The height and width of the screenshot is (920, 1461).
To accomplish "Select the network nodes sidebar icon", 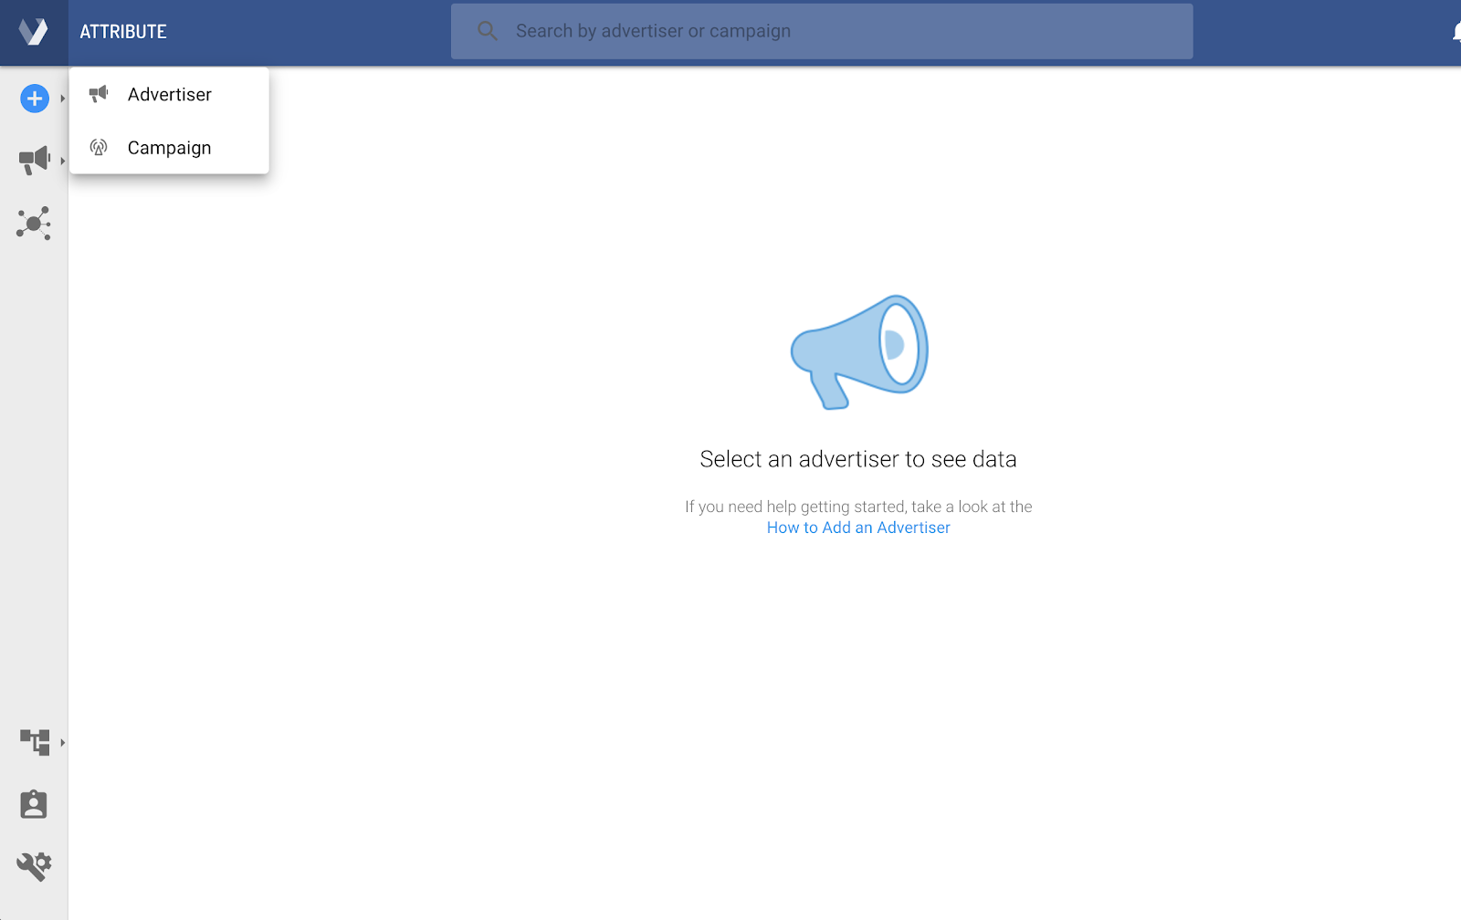I will (34, 224).
